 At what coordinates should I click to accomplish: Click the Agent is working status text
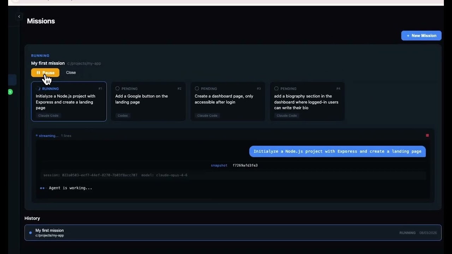(x=71, y=188)
